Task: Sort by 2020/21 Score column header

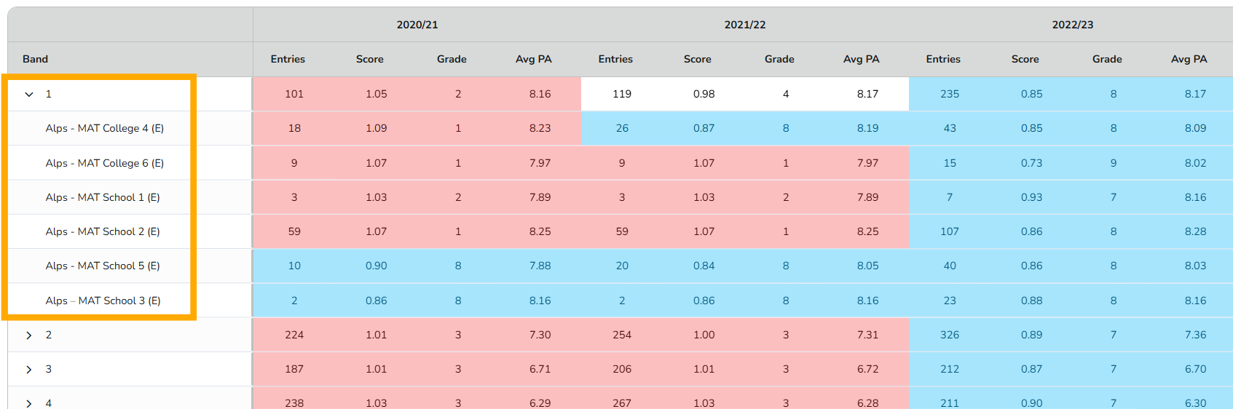Action: 370,59
